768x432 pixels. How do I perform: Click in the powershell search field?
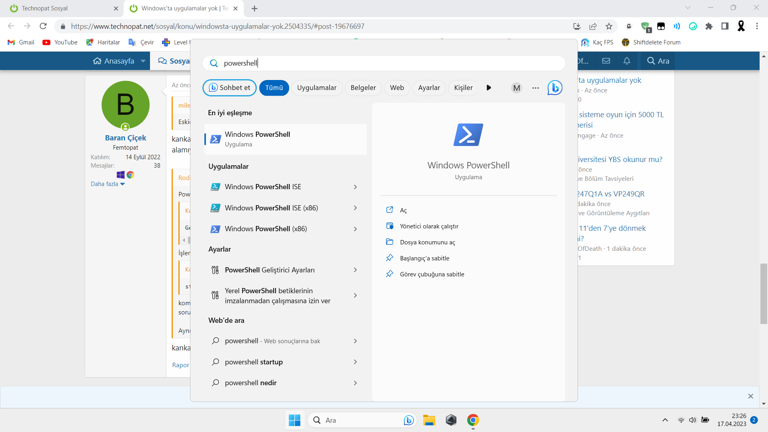pos(384,63)
